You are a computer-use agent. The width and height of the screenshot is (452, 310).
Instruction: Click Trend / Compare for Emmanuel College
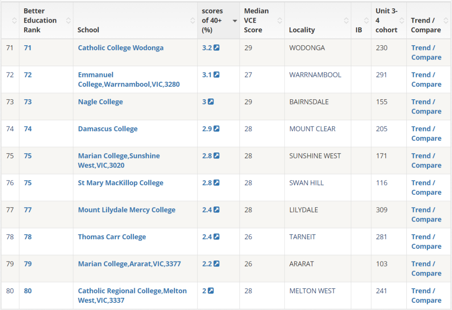tap(426, 79)
